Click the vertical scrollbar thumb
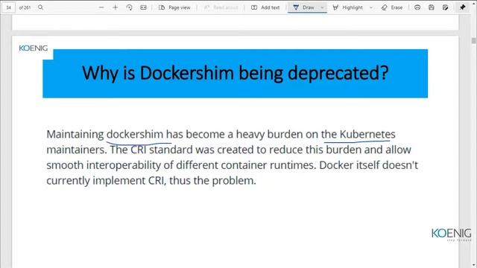The height and width of the screenshot is (268, 477). tap(474, 41)
